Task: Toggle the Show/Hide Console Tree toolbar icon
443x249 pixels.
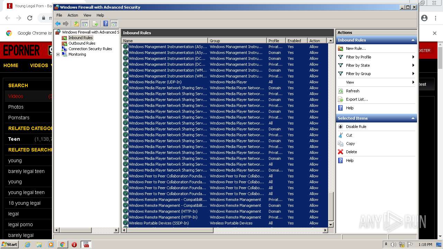Action: 84,24
